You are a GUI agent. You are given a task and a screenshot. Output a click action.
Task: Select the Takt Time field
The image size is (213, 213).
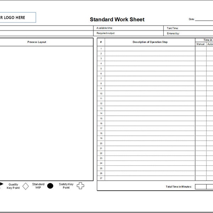pos(188,28)
